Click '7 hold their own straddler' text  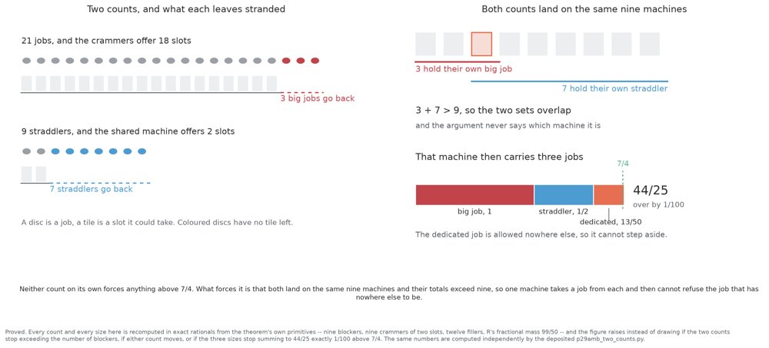pyautogui.click(x=614, y=88)
